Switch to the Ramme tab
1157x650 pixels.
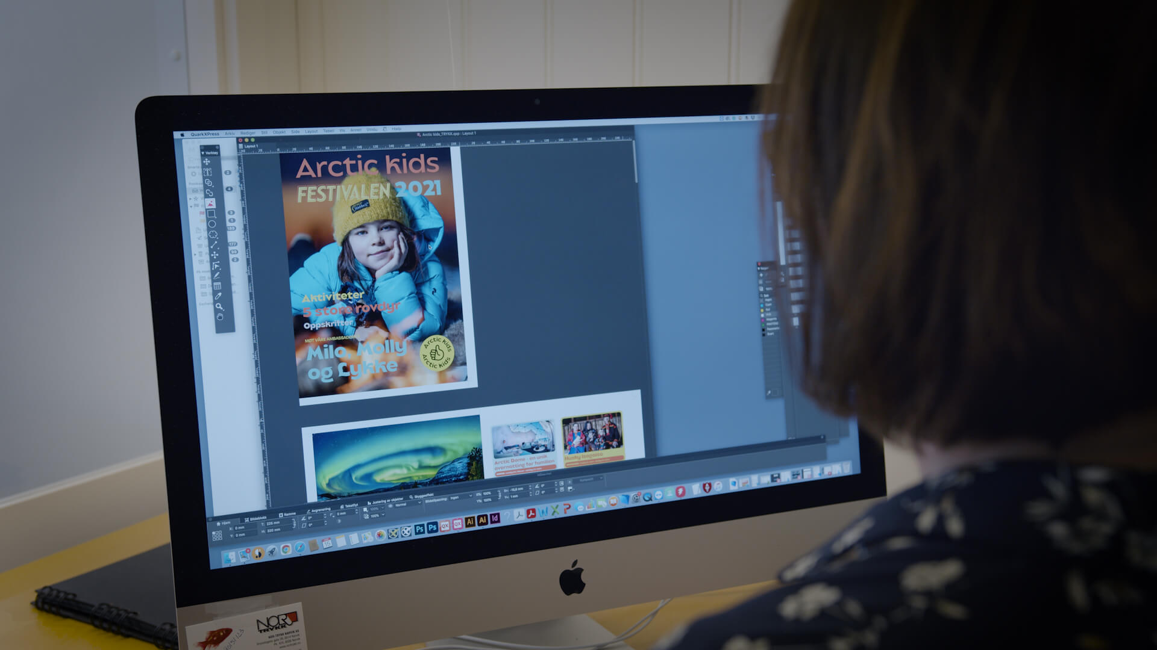[x=287, y=514]
